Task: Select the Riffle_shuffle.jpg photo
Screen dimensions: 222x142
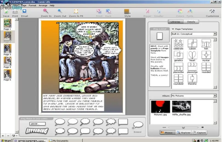Action: pos(181,107)
